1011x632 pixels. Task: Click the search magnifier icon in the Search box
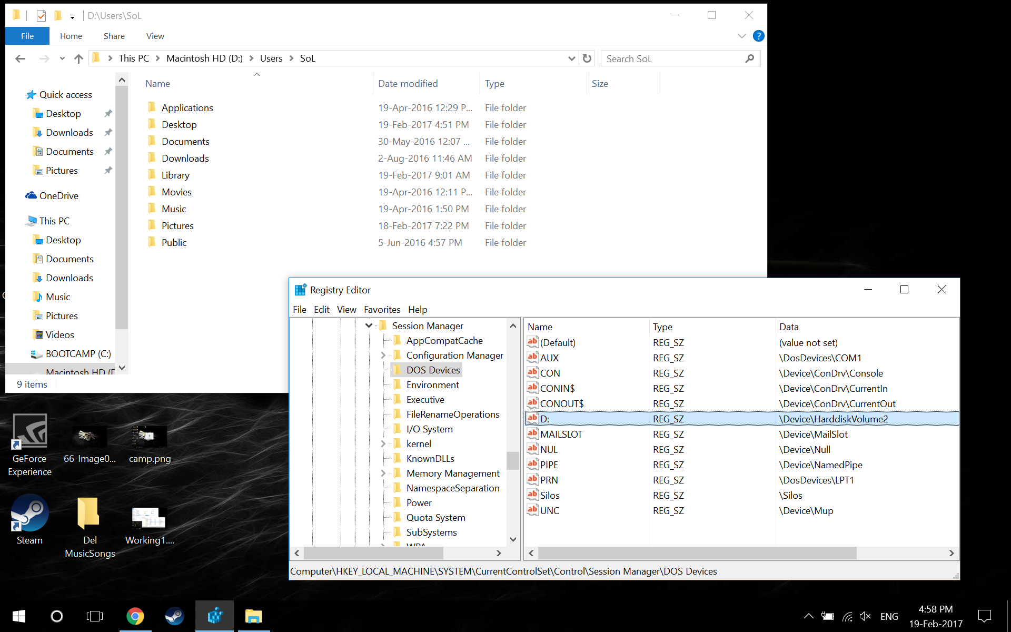click(750, 58)
